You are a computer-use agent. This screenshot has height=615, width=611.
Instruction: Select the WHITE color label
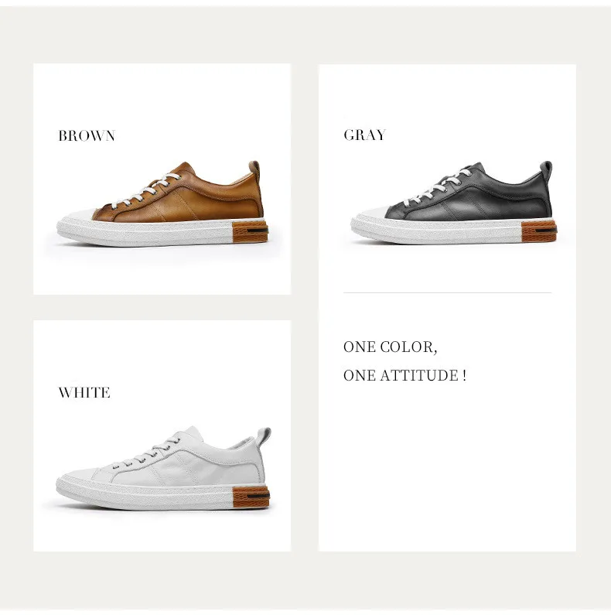84,393
